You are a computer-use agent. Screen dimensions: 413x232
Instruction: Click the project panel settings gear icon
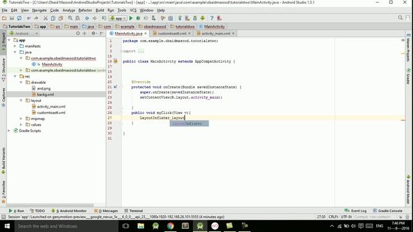(x=93, y=34)
